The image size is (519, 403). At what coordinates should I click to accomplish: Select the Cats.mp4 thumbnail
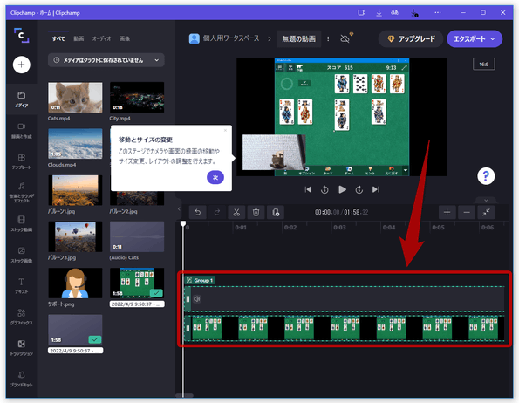[x=75, y=98]
